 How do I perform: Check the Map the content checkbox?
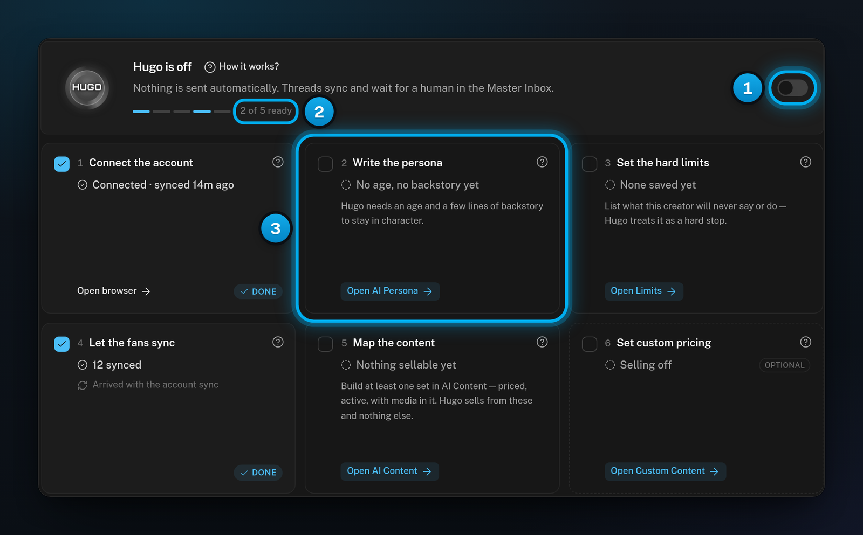tap(325, 344)
